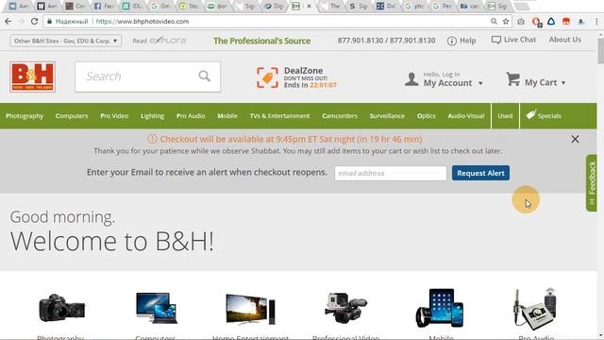Click the My Account person icon
This screenshot has height=340, width=604.
pos(411,79)
